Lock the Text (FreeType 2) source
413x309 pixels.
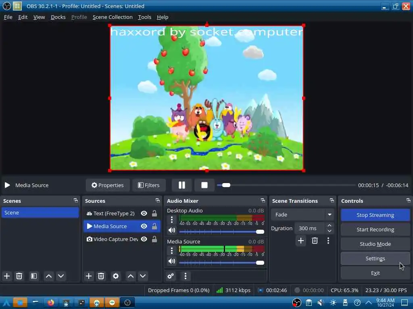(154, 213)
